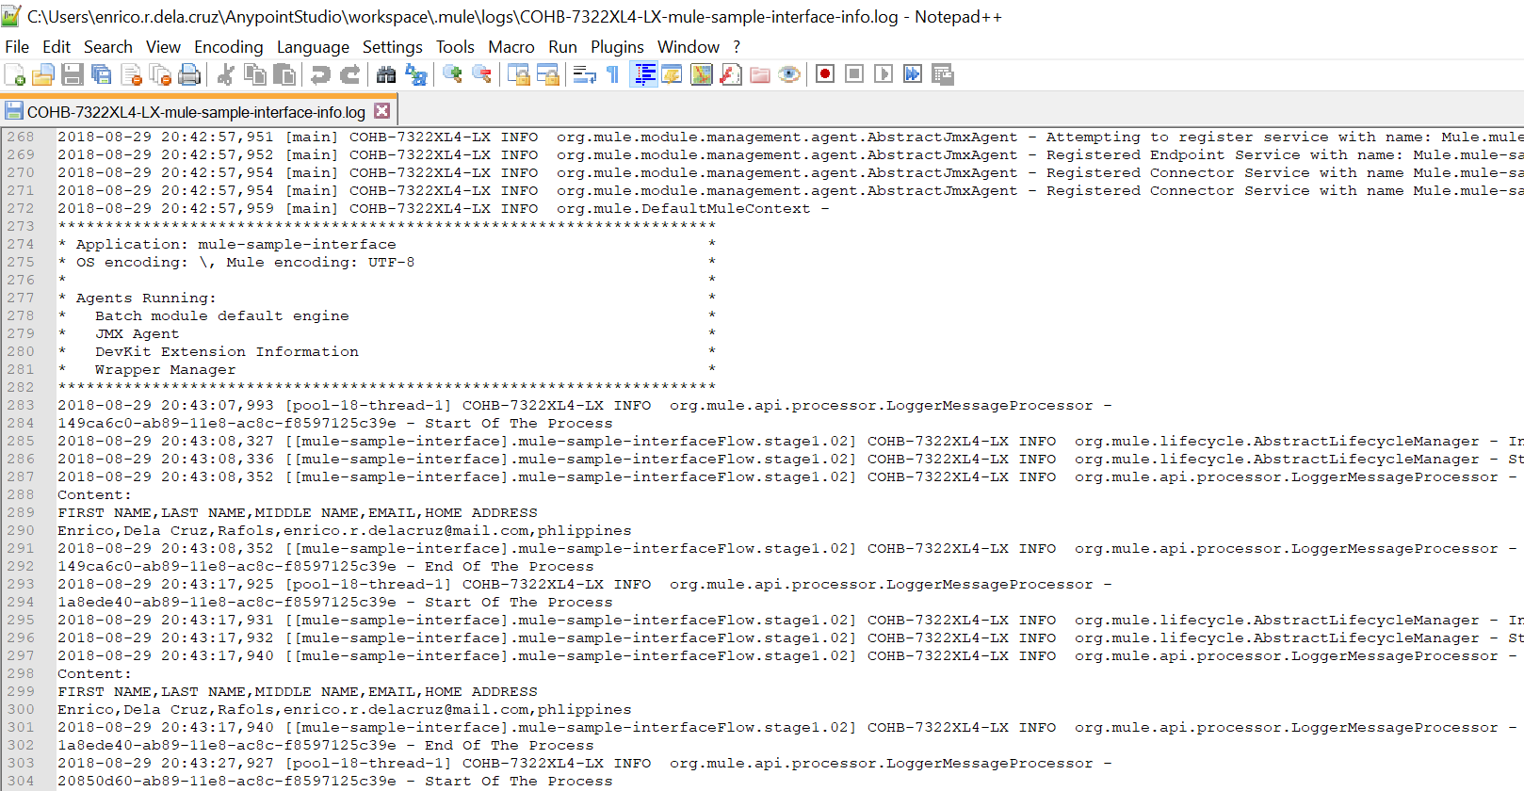This screenshot has width=1524, height=791.
Task: Click the Close document toolbar icon
Action: pyautogui.click(x=131, y=74)
